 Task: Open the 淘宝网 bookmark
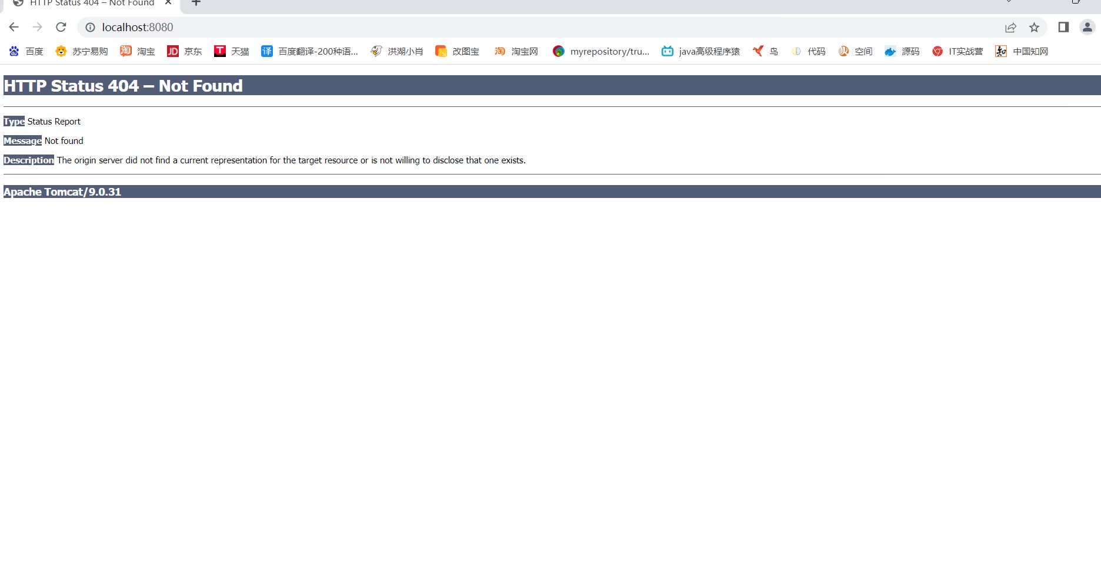[516, 51]
